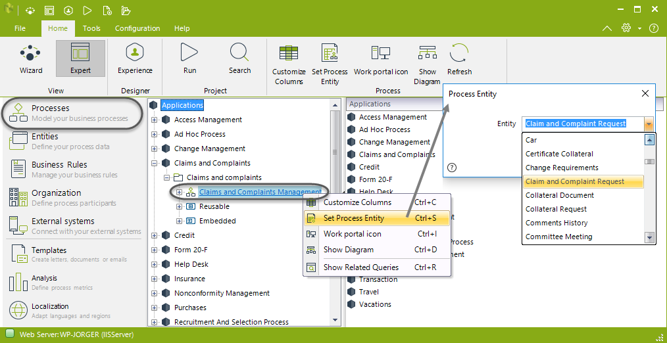Open the Entity dropdown arrow
This screenshot has height=343, width=667.
[649, 124]
